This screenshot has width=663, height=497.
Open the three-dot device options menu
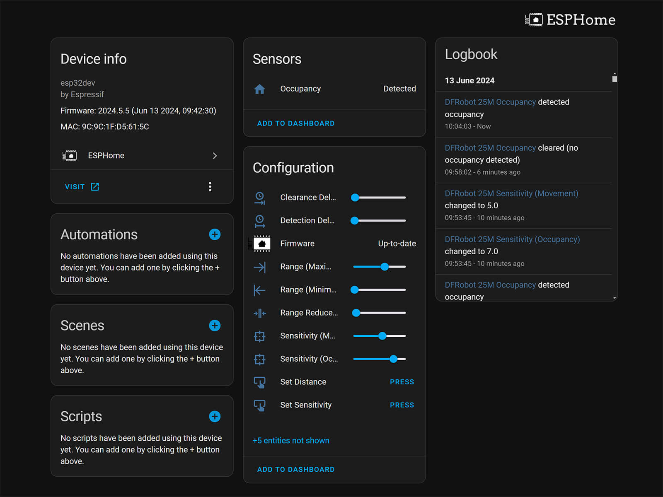tap(210, 187)
